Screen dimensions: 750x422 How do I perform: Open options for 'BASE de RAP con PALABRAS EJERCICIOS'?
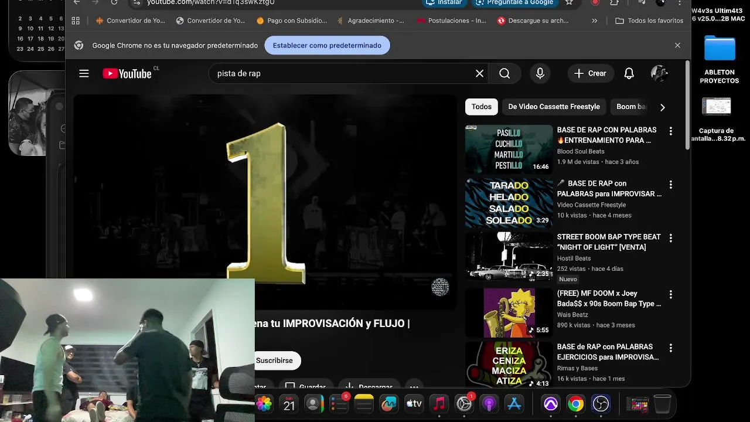(x=671, y=348)
